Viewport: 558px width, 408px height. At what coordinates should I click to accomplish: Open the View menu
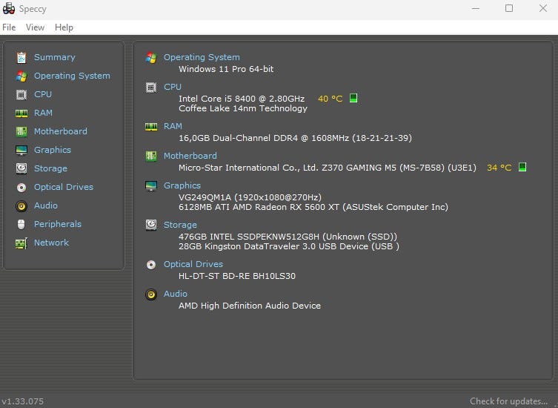coord(35,27)
